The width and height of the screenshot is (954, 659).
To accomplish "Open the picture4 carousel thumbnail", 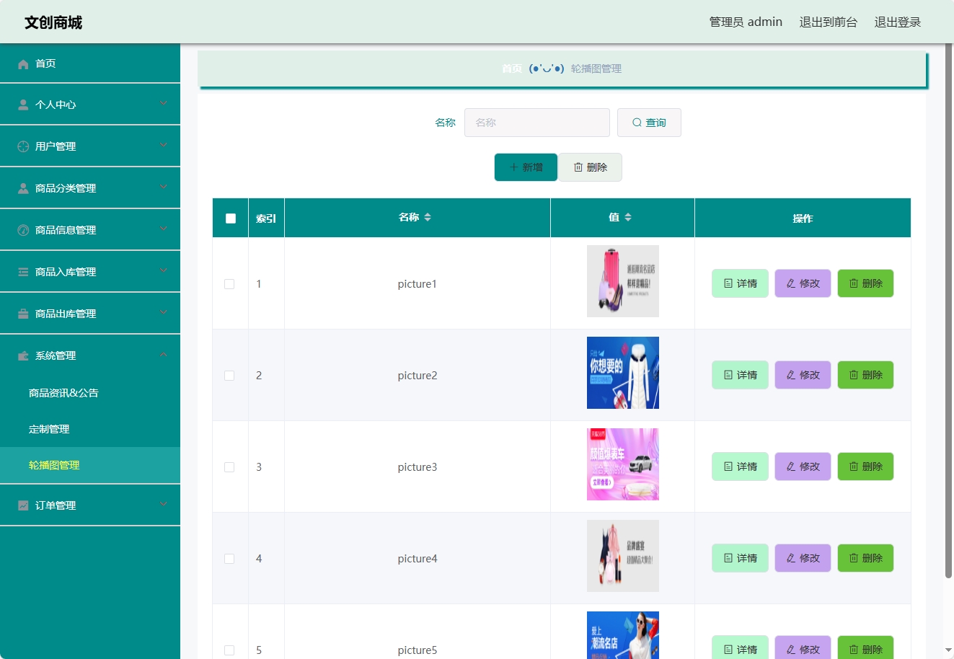I will pyautogui.click(x=623, y=556).
